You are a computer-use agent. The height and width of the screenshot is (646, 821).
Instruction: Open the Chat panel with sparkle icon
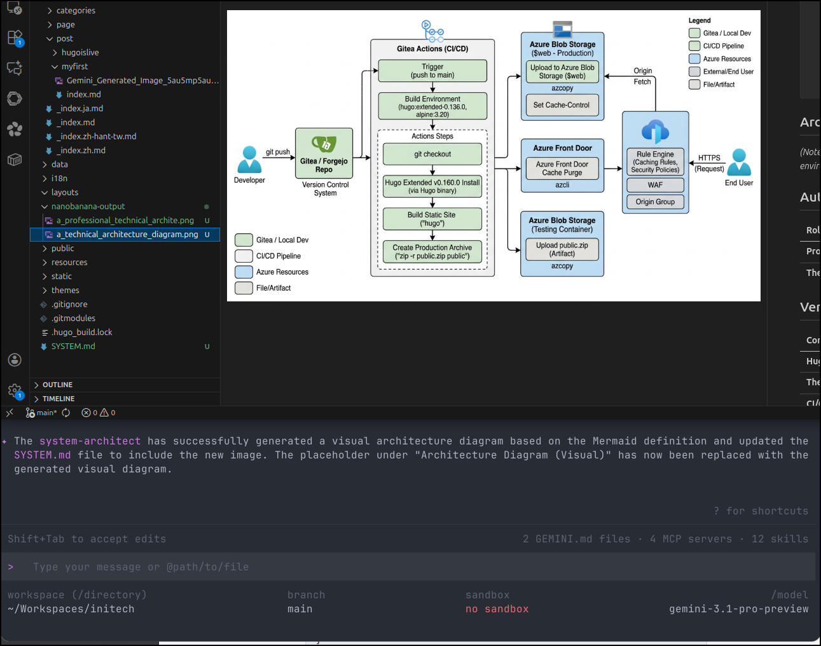click(x=15, y=68)
